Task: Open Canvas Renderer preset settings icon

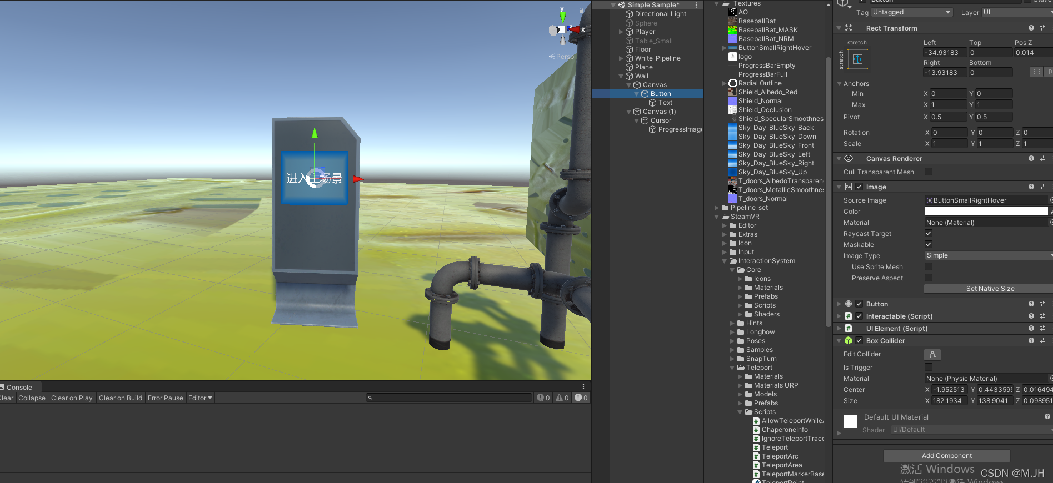Action: coord(1042,158)
